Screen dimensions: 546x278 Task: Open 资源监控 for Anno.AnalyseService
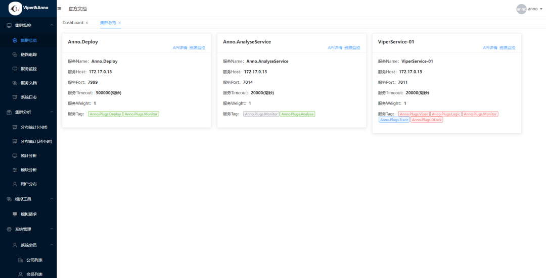[352, 48]
